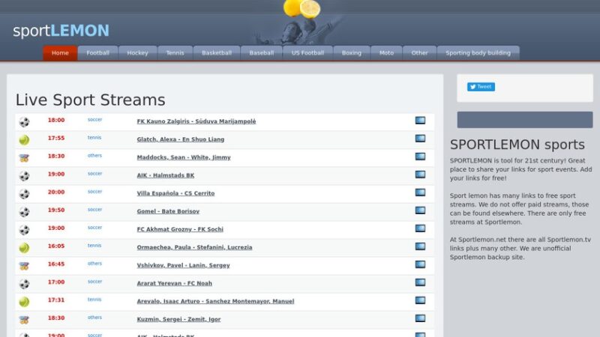The image size is (600, 337).
Task: Click the SPORTLEMON sports heading
Action: pos(517,145)
